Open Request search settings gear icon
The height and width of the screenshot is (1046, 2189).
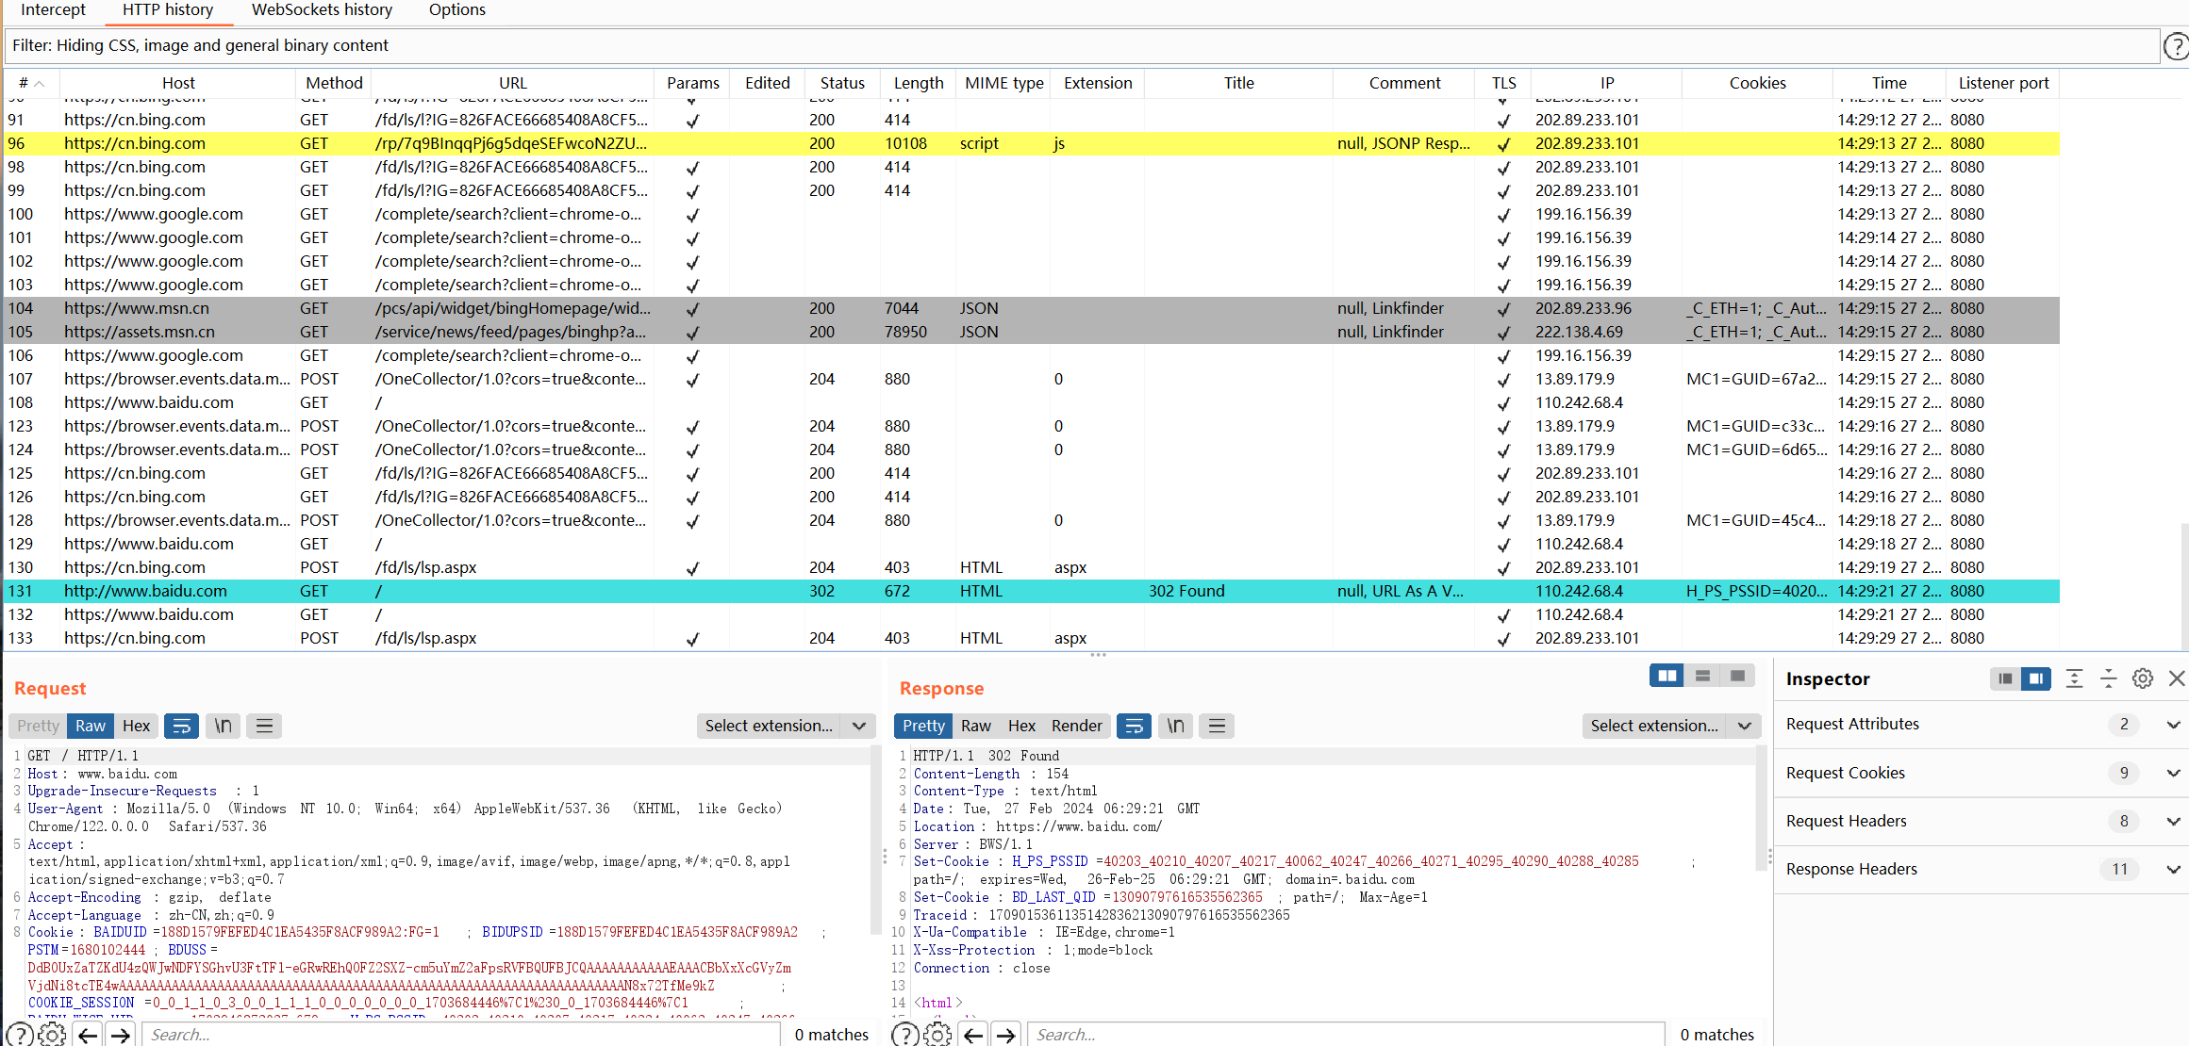pyautogui.click(x=53, y=1034)
